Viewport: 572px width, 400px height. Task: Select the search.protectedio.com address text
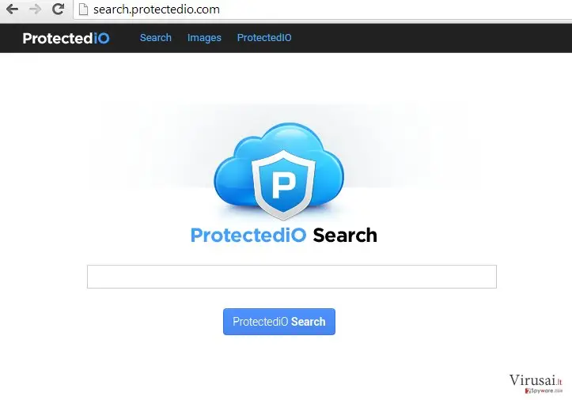pyautogui.click(x=157, y=9)
